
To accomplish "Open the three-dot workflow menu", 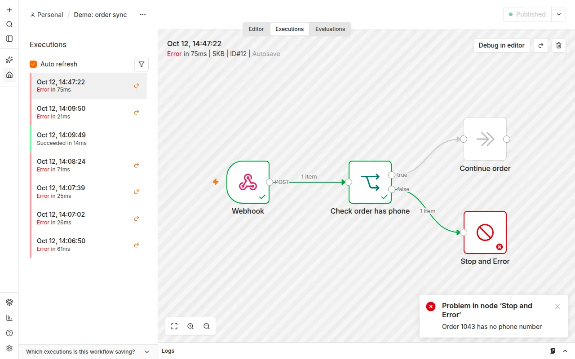I will coord(143,14).
